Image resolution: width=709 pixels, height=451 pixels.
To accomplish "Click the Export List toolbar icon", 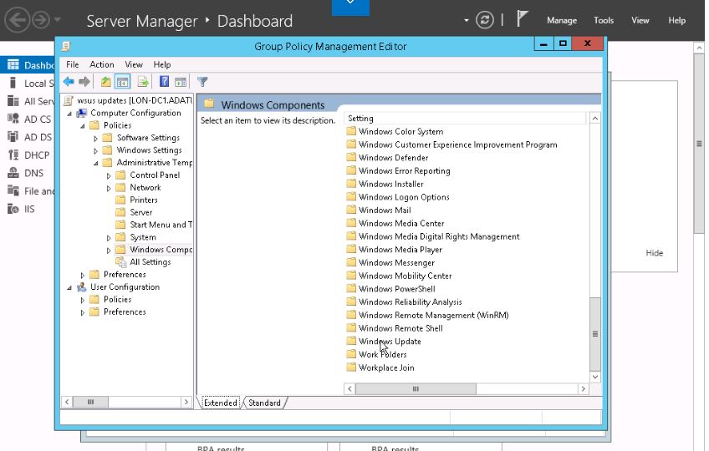I will click(x=143, y=82).
